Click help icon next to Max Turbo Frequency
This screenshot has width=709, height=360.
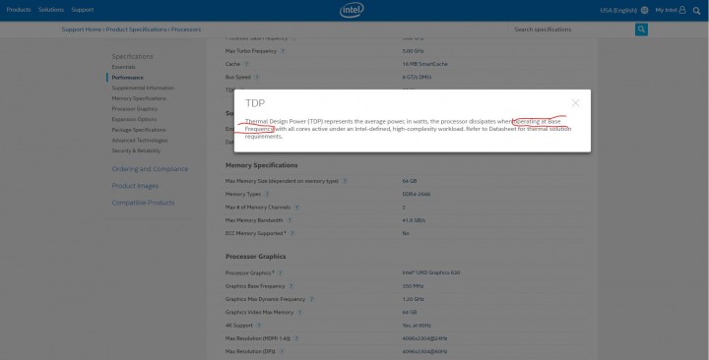(x=283, y=51)
